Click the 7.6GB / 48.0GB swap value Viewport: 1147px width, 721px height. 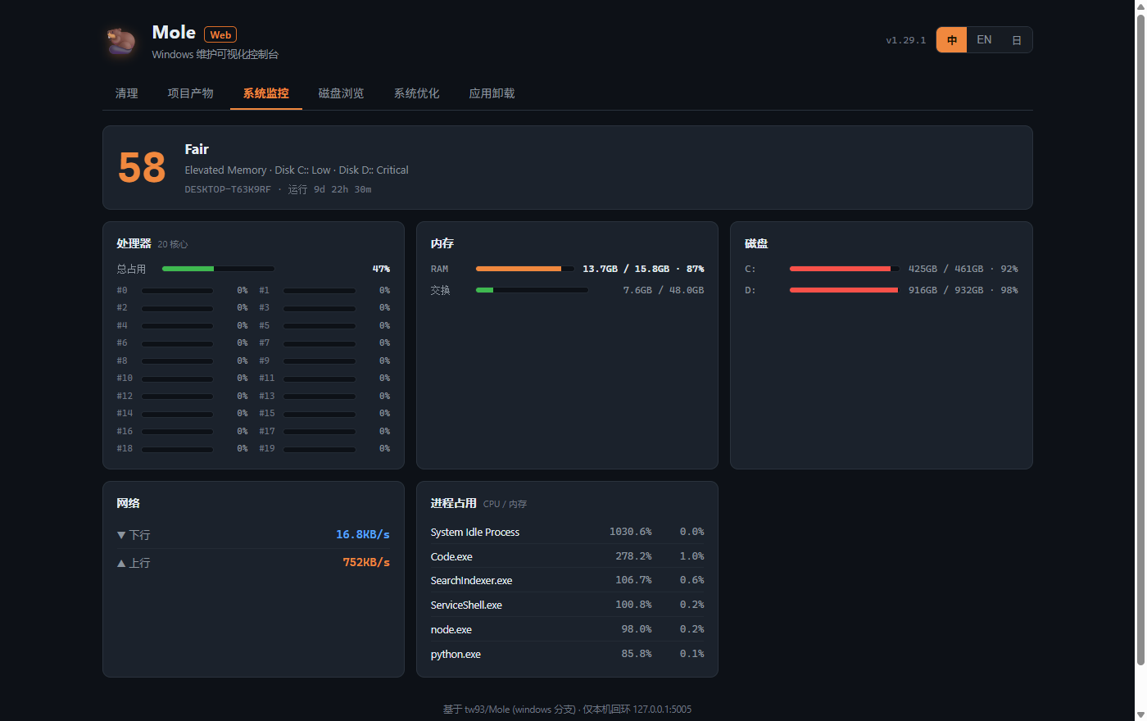pos(664,290)
